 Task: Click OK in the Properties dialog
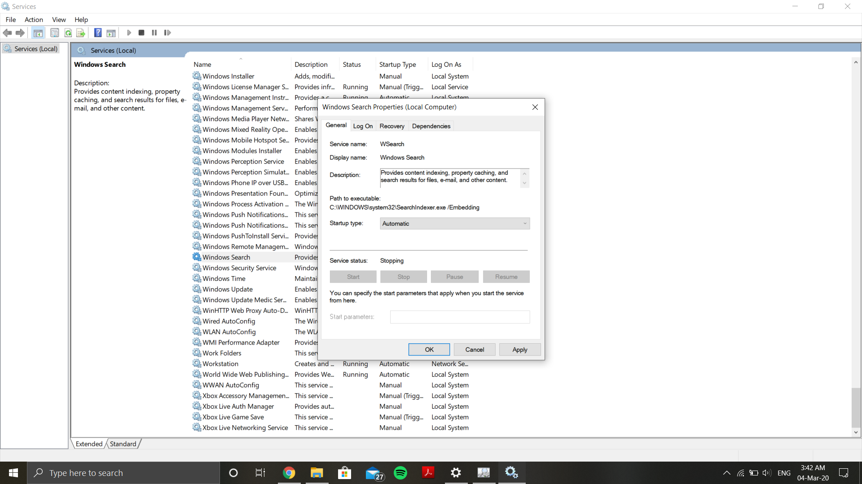tap(429, 350)
